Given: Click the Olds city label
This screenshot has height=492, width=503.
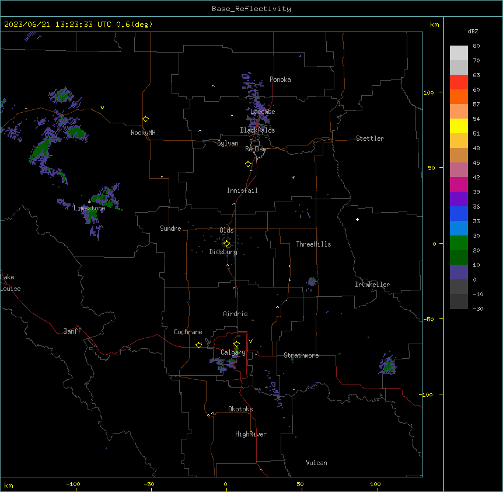Looking at the screenshot, I should pyautogui.click(x=226, y=230).
